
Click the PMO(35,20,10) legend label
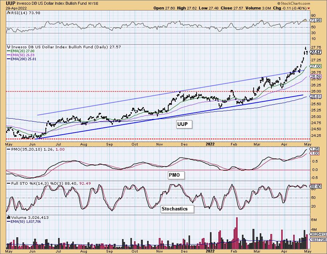[x=36, y=149]
